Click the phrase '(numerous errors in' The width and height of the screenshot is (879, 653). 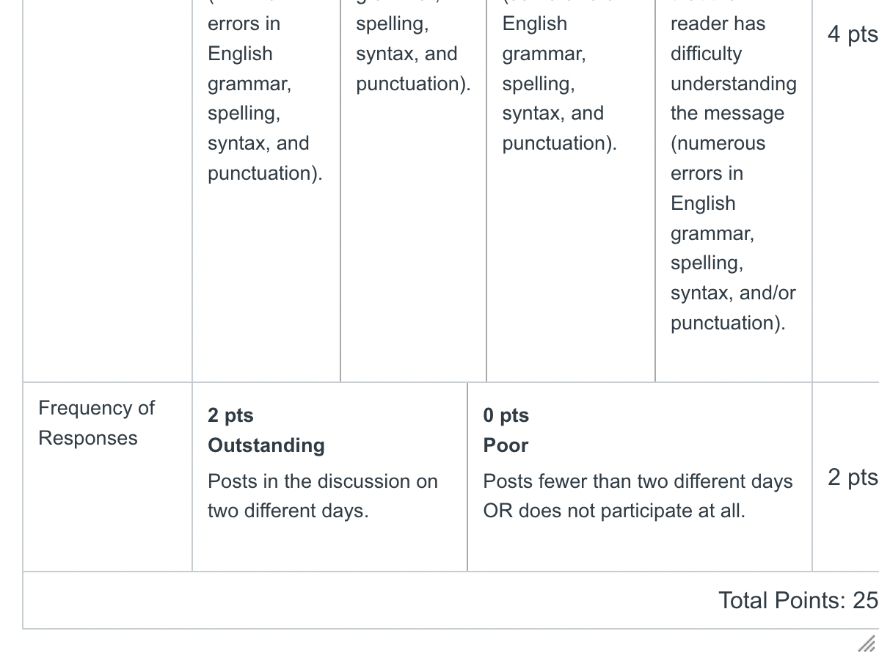point(718,158)
